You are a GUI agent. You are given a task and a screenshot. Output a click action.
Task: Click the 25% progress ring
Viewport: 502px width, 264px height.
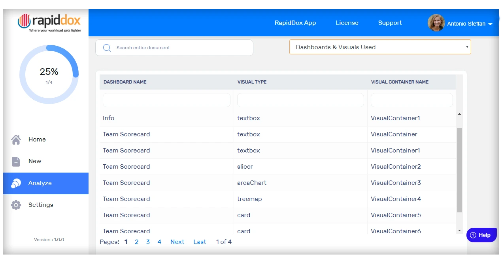pos(49,74)
